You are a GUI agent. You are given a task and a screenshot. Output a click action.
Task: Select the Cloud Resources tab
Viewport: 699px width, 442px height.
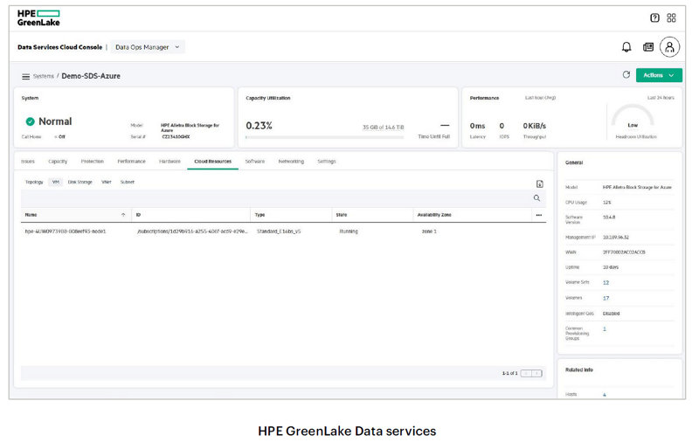click(x=212, y=162)
